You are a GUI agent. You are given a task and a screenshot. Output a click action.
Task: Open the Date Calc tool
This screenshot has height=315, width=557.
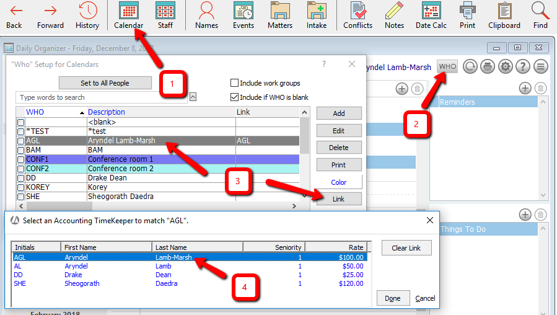click(x=431, y=15)
